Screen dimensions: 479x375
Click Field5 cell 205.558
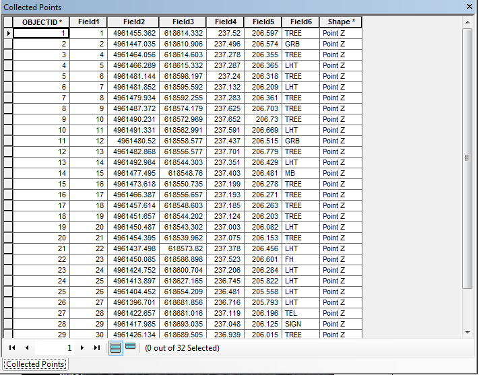click(x=263, y=292)
